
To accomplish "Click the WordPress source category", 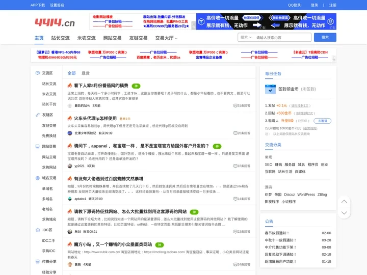I will click(306, 195).
